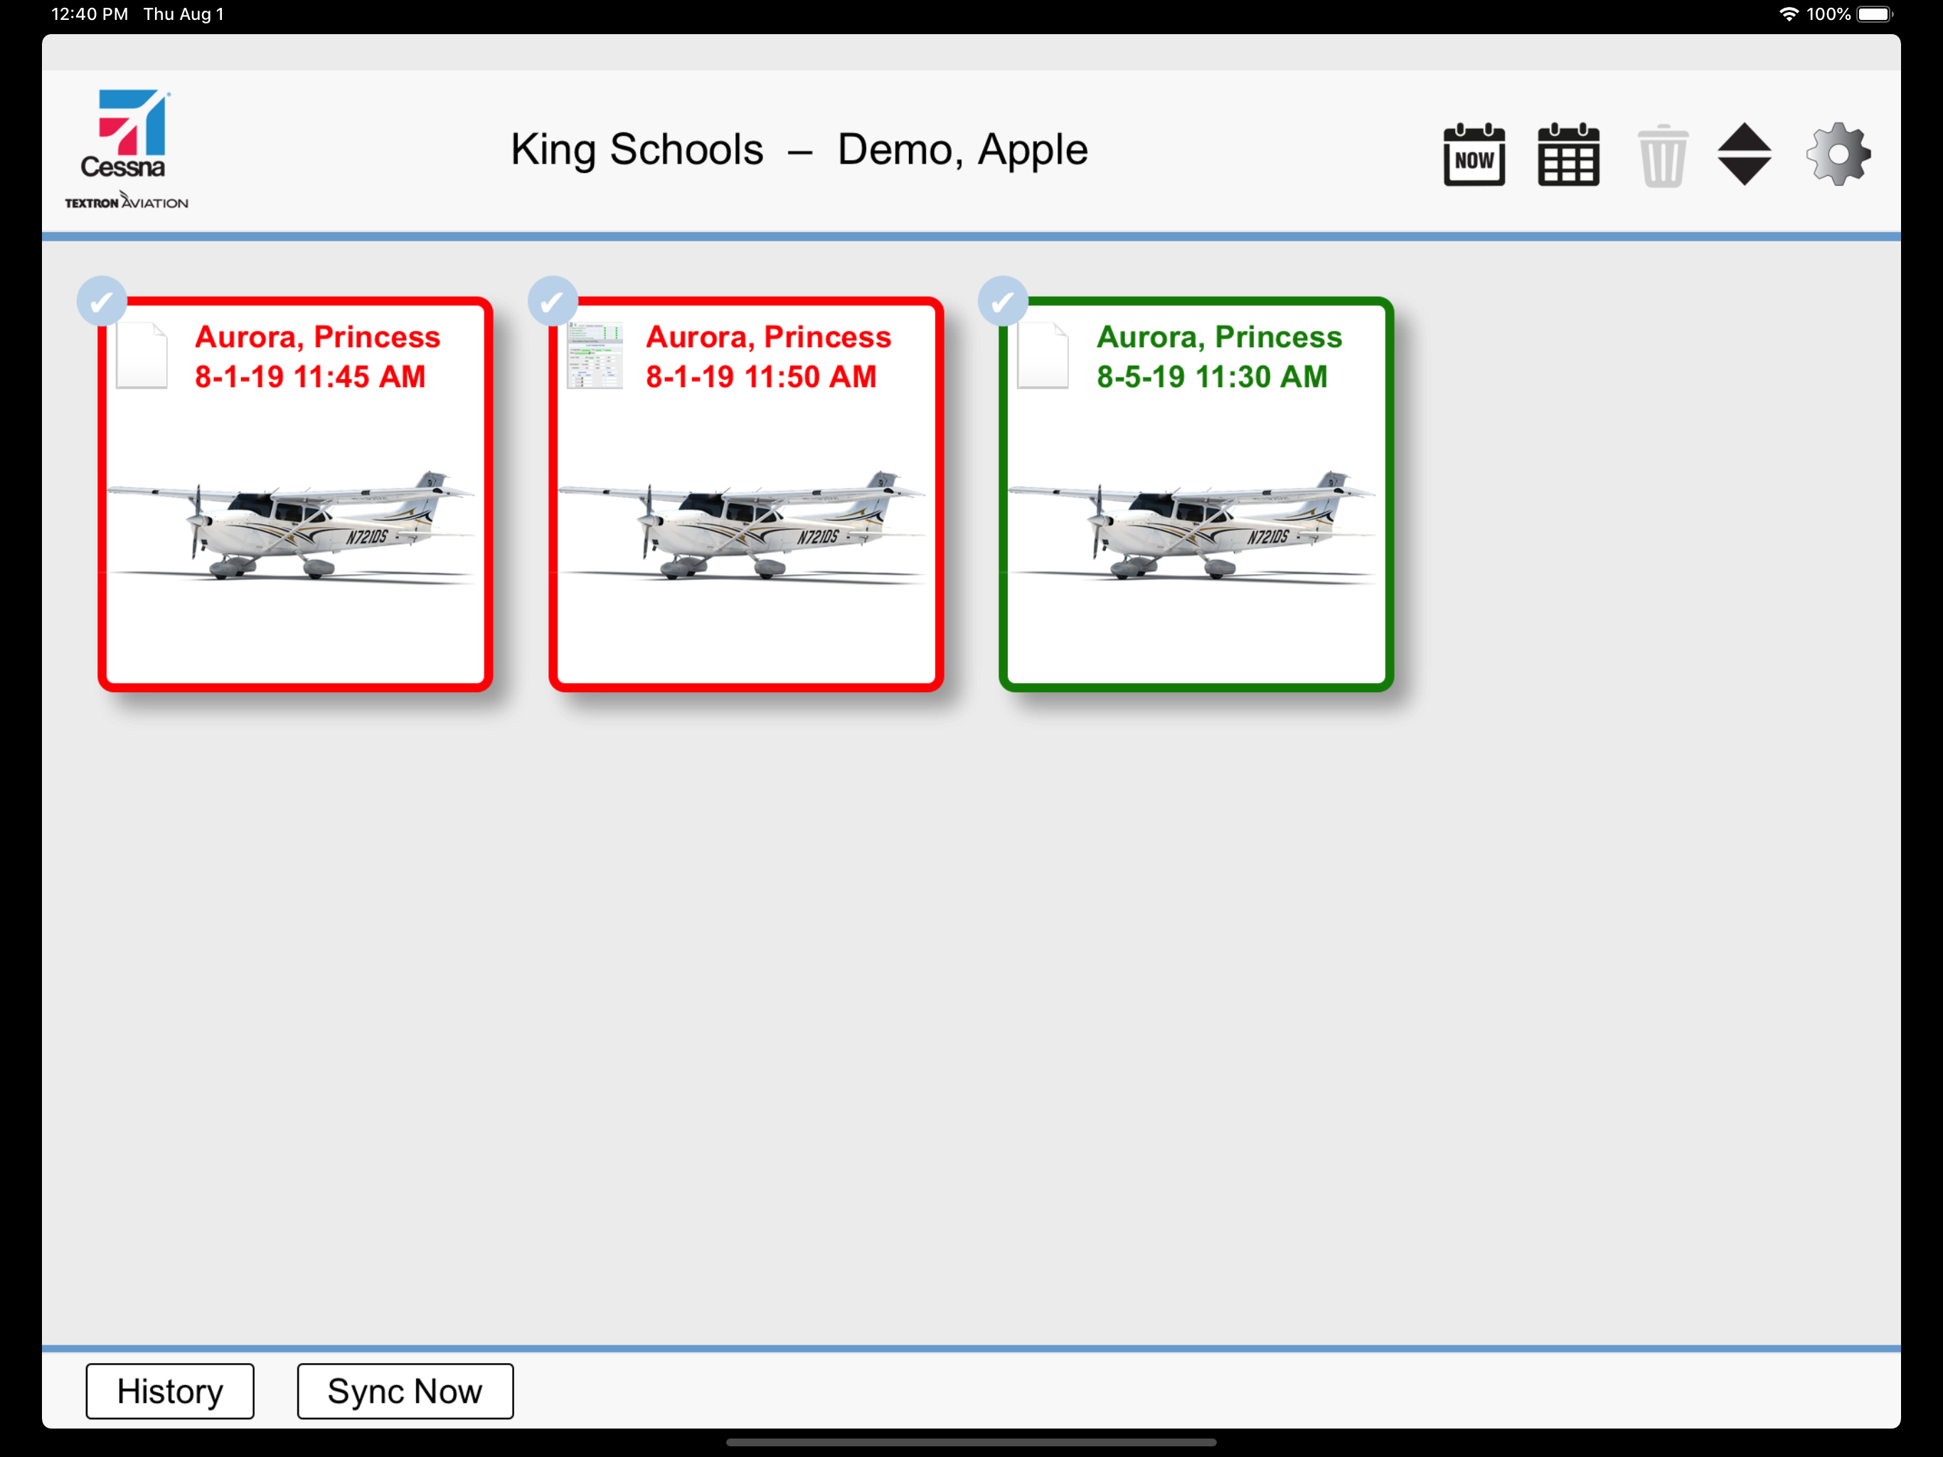Select airplane image on 11:45 AM card

click(291, 526)
